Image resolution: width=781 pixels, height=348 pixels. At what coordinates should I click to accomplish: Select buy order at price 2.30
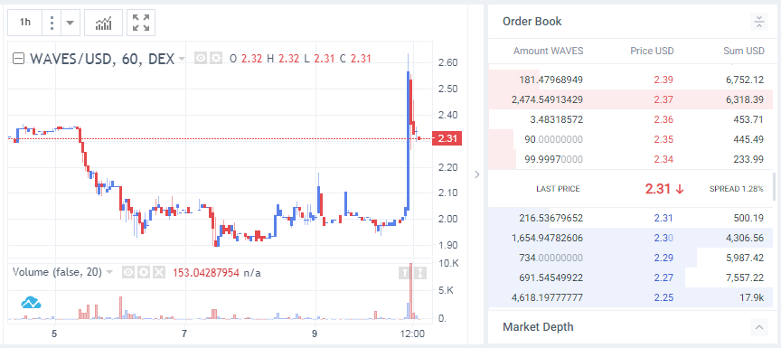(630, 238)
